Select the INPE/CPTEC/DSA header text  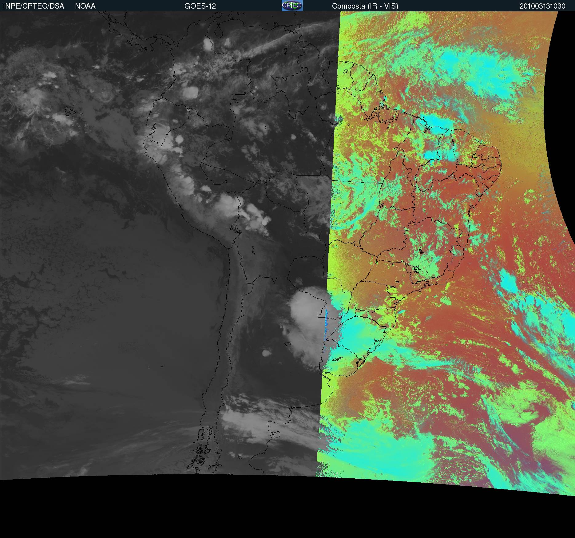coord(34,6)
